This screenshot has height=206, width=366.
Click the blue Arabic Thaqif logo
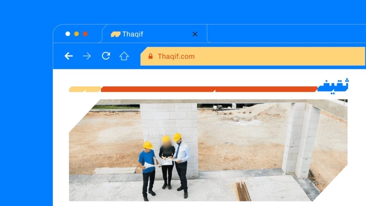(333, 86)
